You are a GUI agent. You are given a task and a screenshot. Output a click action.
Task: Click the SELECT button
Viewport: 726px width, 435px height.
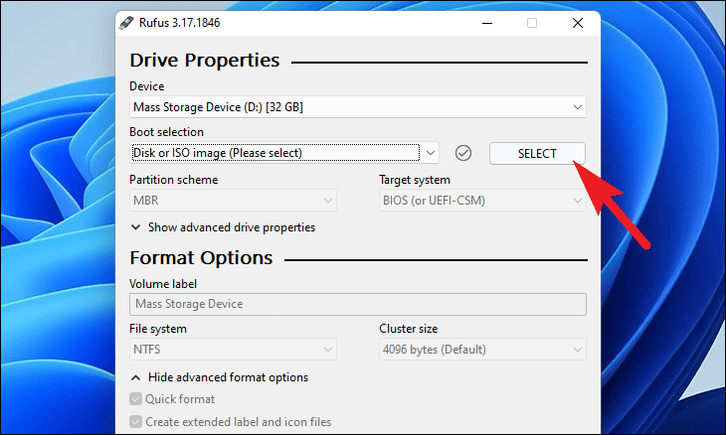(537, 154)
